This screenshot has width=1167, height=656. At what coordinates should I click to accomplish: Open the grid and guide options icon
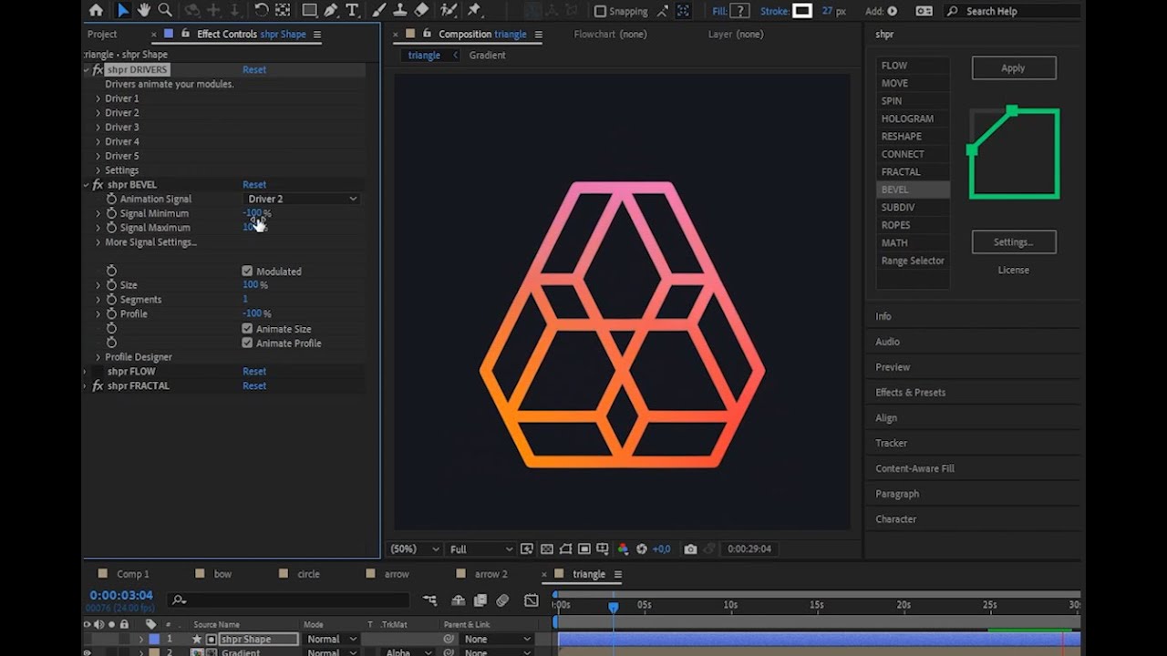(x=603, y=549)
